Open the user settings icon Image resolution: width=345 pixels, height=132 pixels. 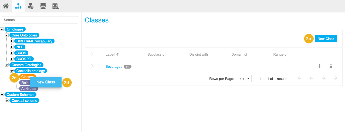click(x=31, y=6)
